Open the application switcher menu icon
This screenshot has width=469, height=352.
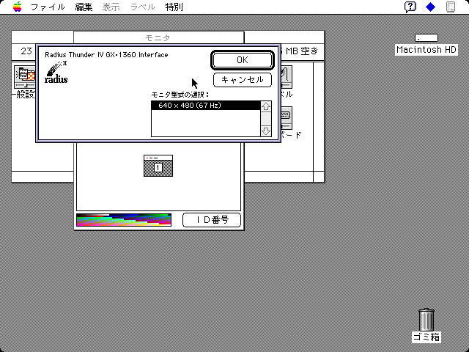(x=450, y=7)
